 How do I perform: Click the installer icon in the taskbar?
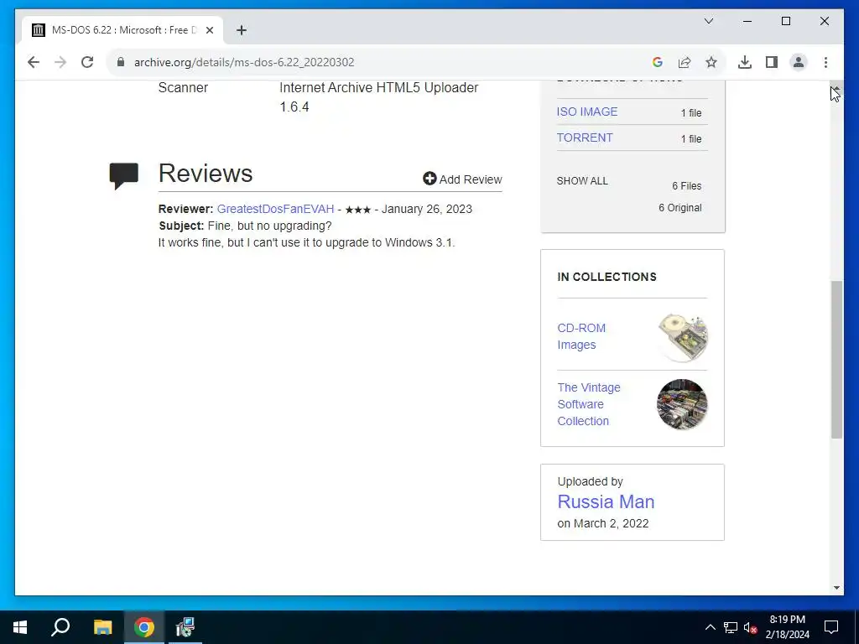[x=185, y=627]
